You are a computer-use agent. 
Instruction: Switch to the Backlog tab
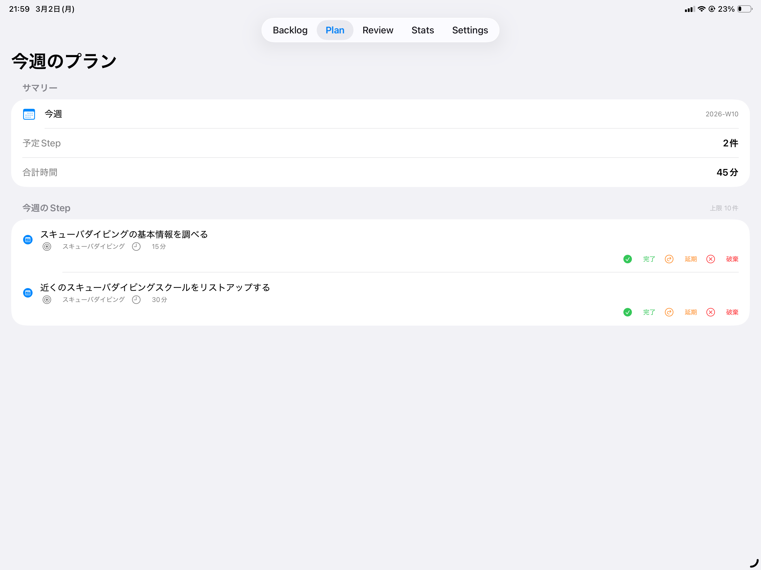click(290, 30)
